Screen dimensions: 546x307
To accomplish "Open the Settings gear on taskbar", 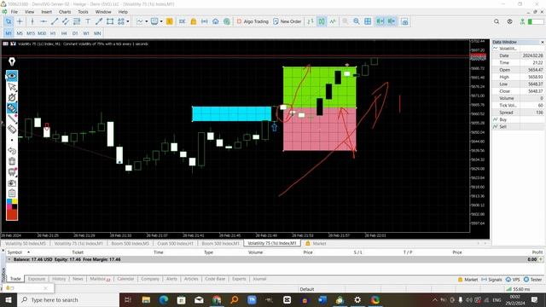I will click(x=357, y=299).
